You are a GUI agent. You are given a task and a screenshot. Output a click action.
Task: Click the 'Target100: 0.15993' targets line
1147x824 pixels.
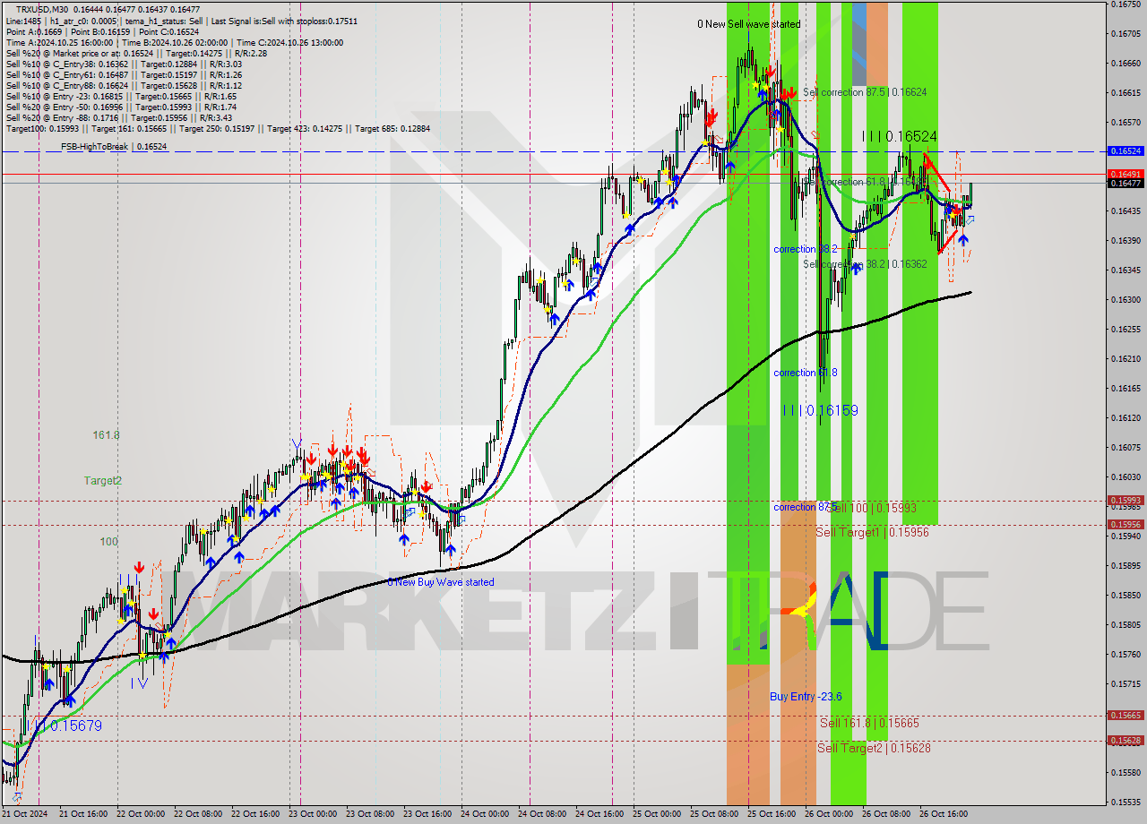[218, 128]
